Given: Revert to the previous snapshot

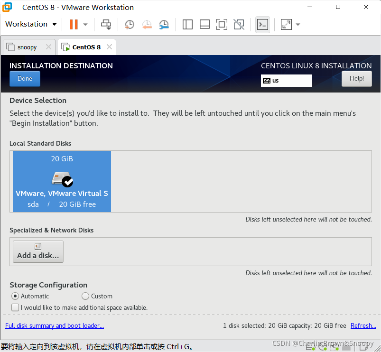Looking at the screenshot, I should 147,25.
